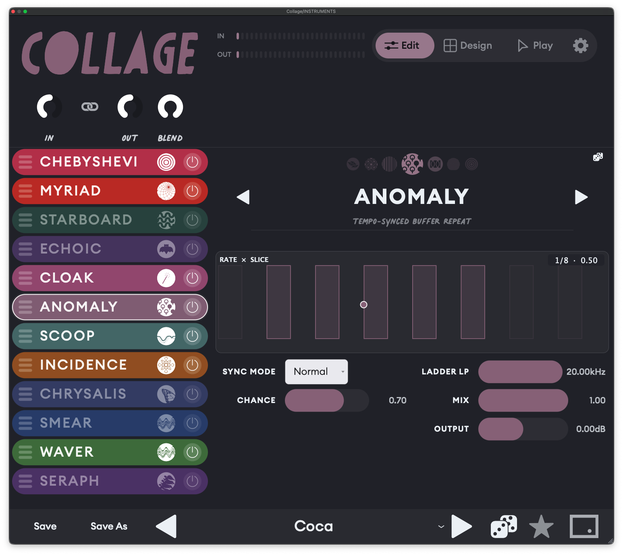The width and height of the screenshot is (623, 555).
Task: Randomize Anomaly parameters with small dice icon
Action: tap(598, 157)
